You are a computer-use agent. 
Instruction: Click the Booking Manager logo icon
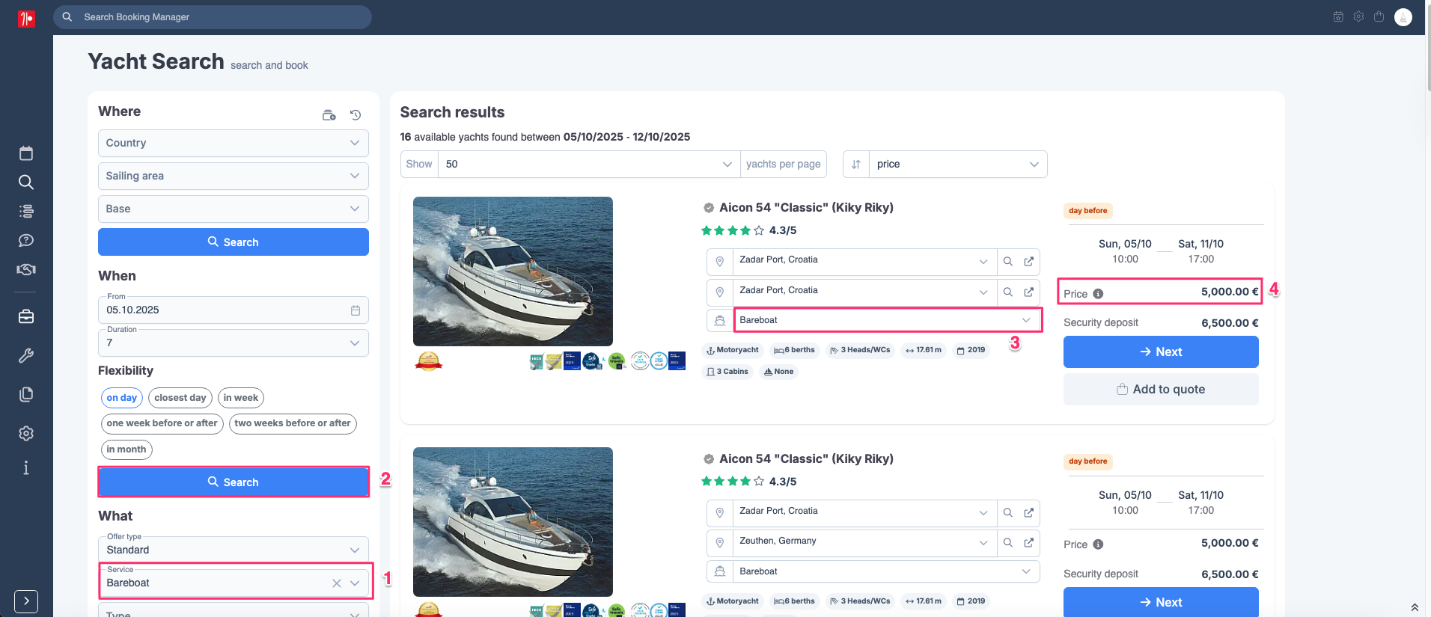coord(26,18)
